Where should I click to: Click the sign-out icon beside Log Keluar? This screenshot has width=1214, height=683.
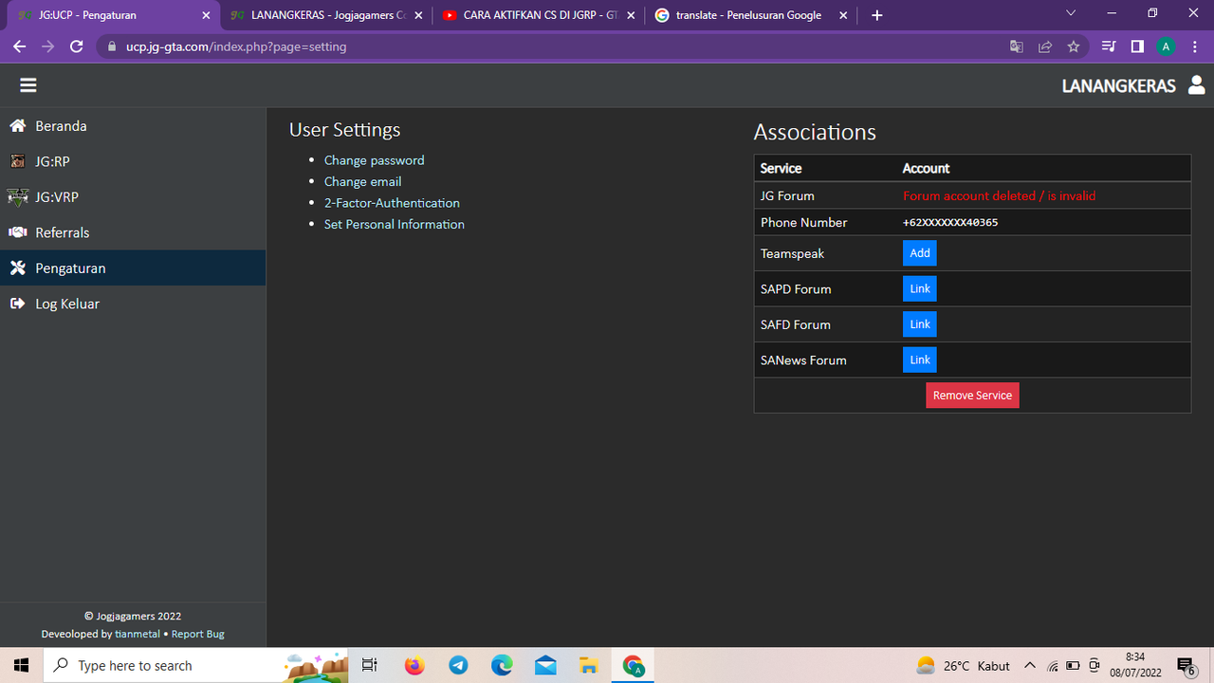[17, 304]
